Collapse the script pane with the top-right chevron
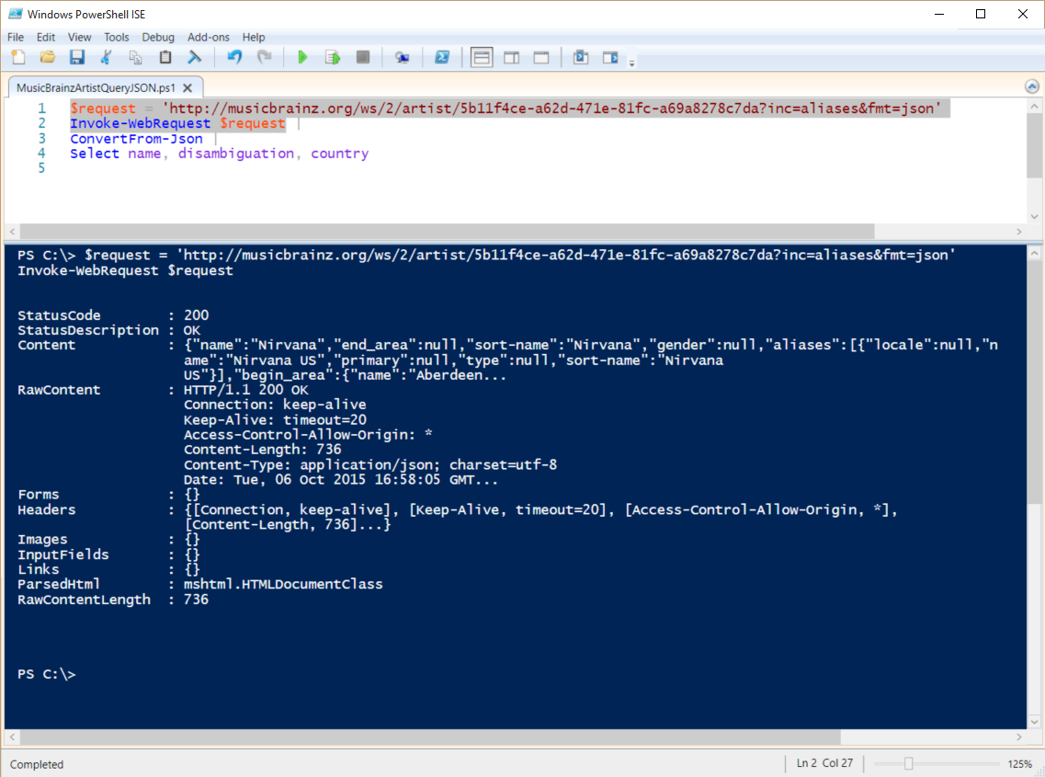The image size is (1045, 777). [1033, 86]
